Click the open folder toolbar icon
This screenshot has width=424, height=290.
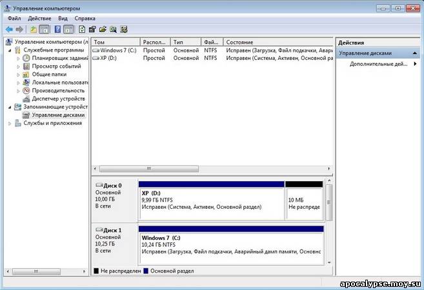pyautogui.click(x=103, y=30)
